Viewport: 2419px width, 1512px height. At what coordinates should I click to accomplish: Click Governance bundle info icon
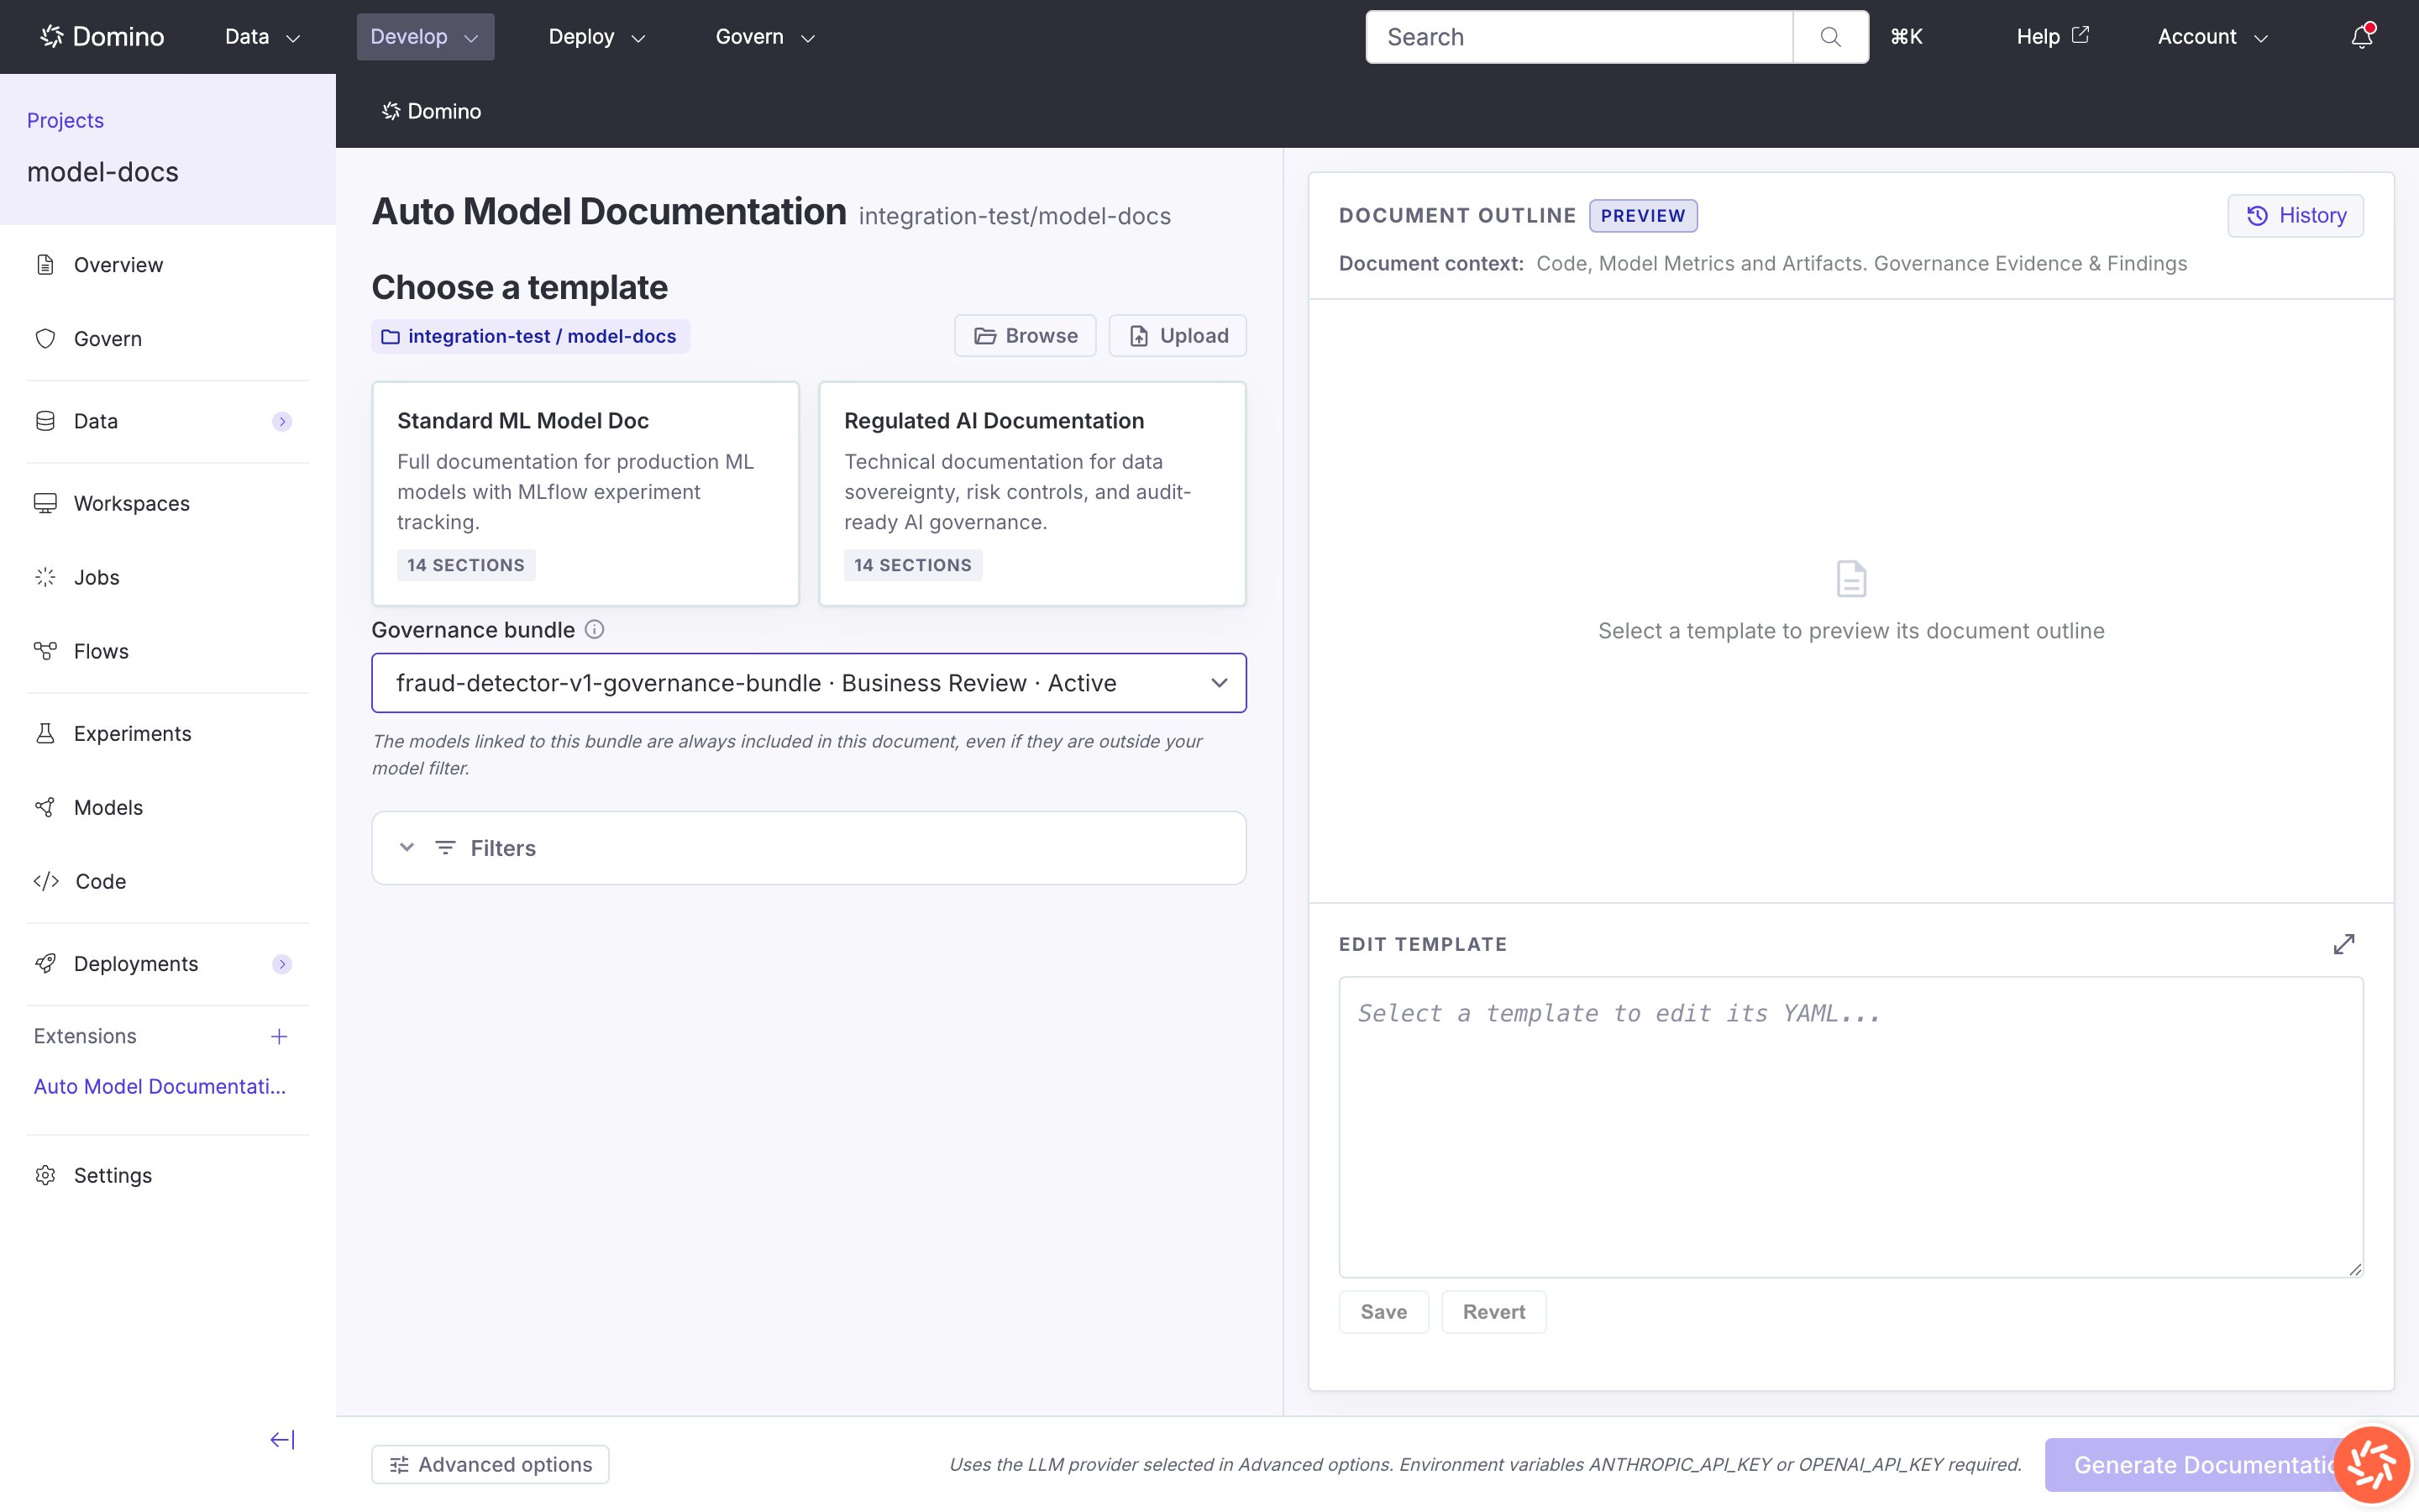[594, 629]
